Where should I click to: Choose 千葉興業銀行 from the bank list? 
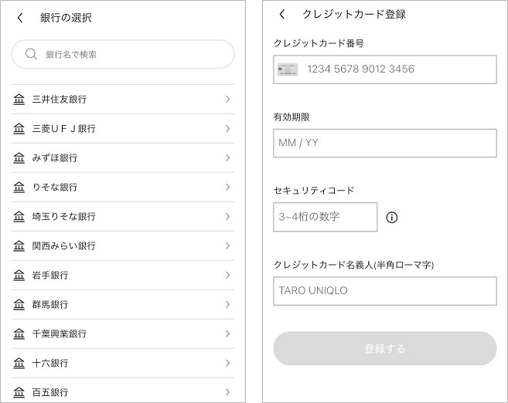tap(123, 334)
